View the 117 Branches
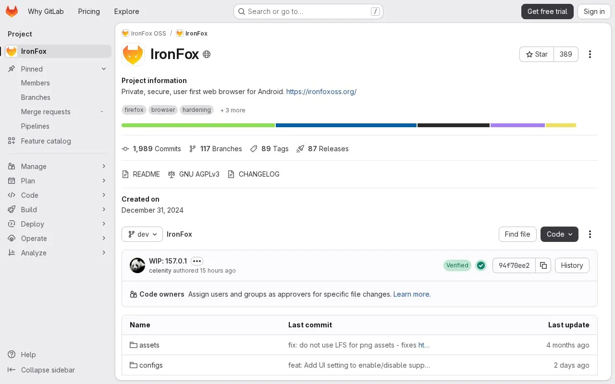The width and height of the screenshot is (615, 384). pyautogui.click(x=216, y=149)
